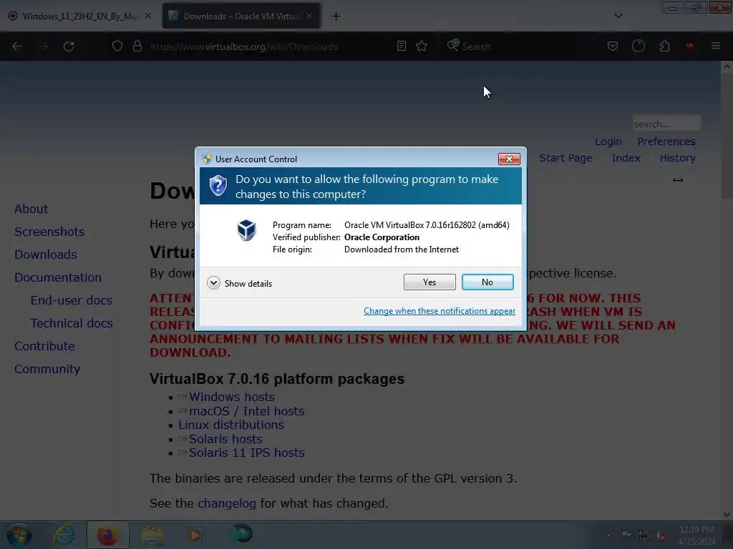Open Windows Media Player taskbar icon

(x=195, y=535)
